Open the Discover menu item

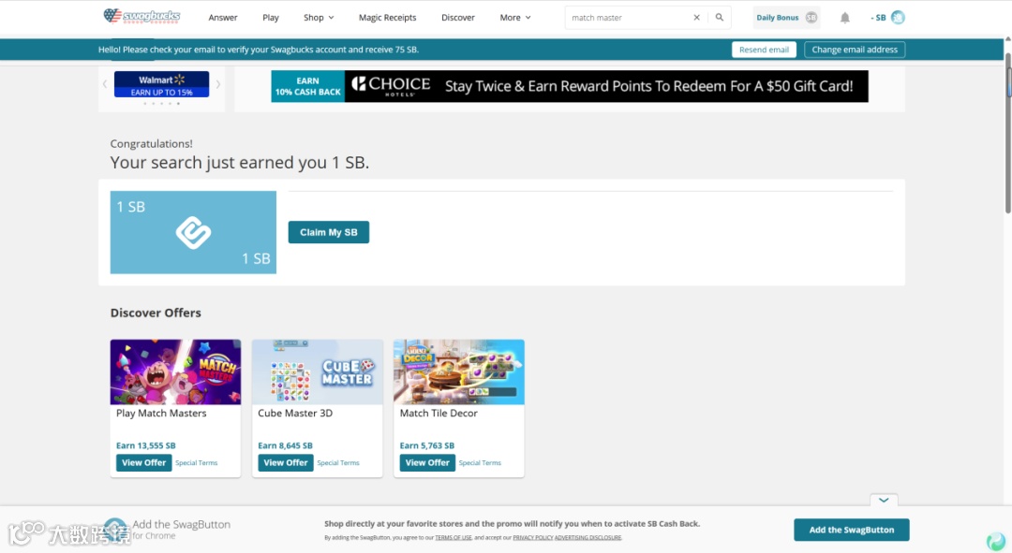(x=457, y=18)
